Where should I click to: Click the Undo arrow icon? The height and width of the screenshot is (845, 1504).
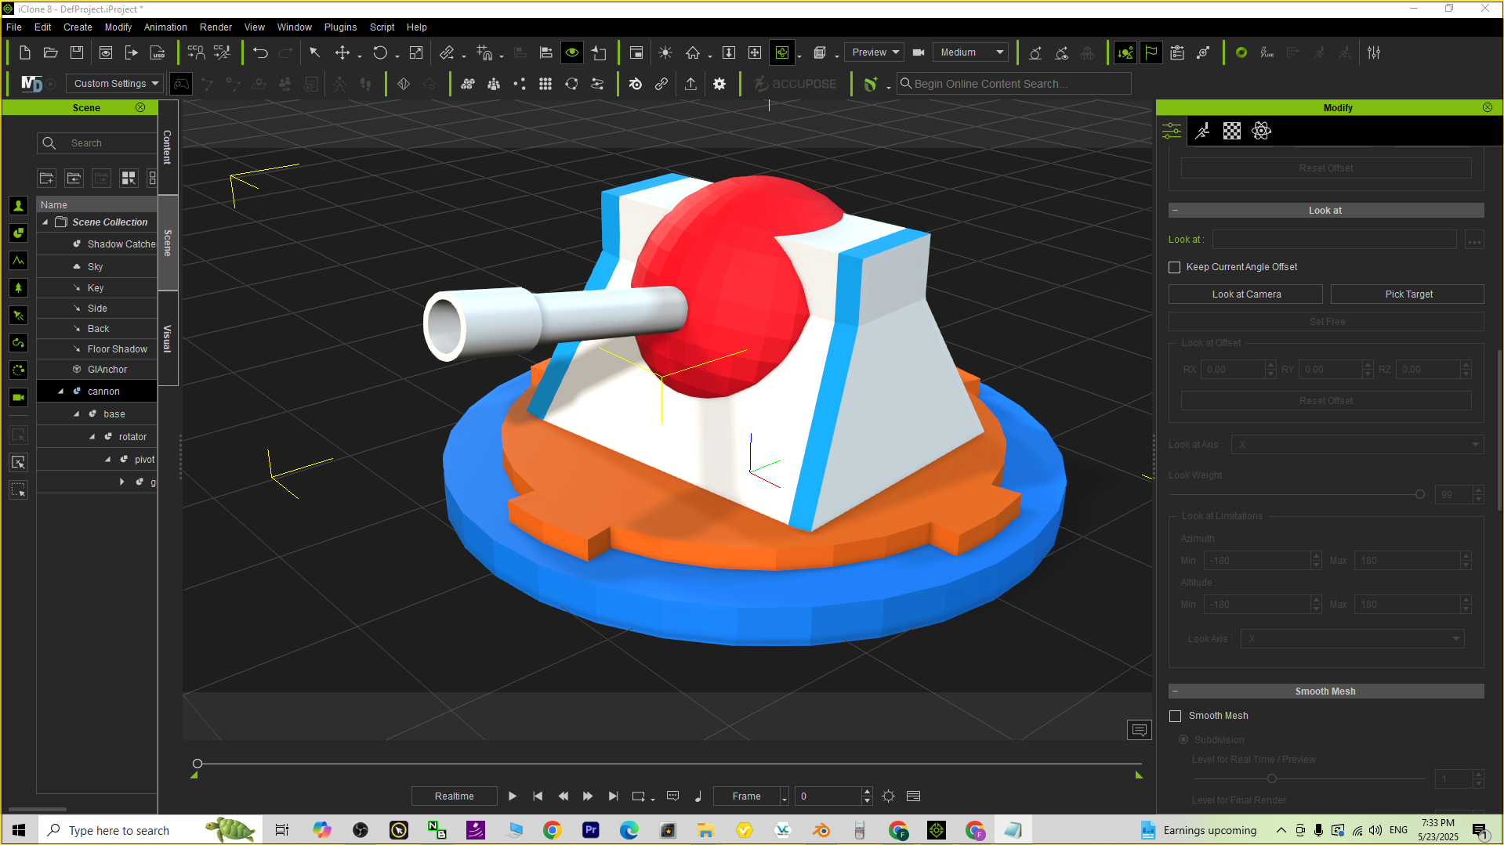(x=261, y=52)
